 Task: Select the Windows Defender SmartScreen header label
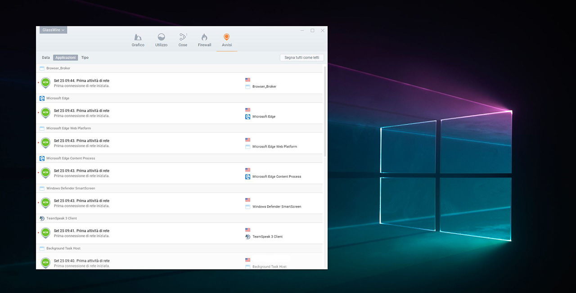click(71, 188)
